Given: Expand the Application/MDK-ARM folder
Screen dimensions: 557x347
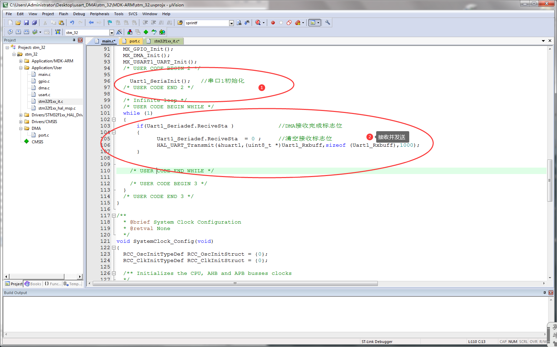Looking at the screenshot, I should click(x=21, y=61).
